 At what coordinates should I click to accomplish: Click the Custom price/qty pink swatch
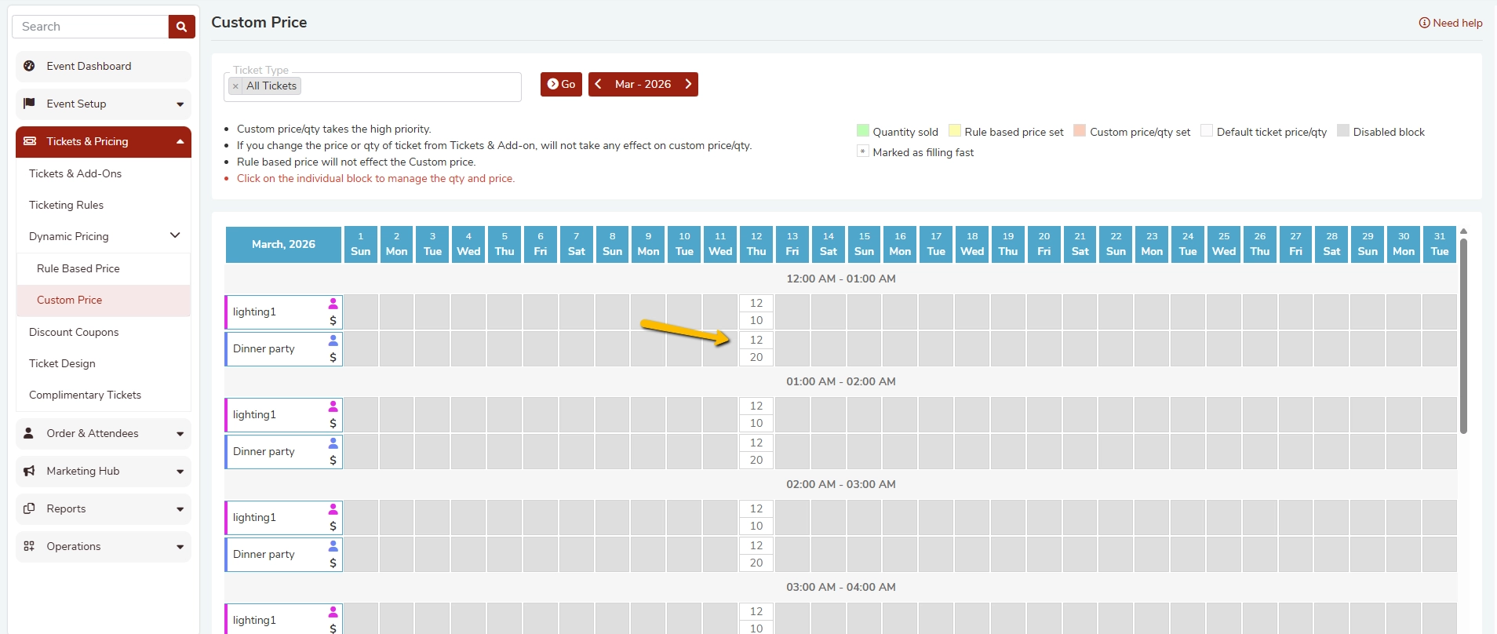tap(1080, 130)
